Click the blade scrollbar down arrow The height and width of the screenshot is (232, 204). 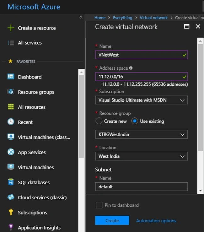pyautogui.click(x=201, y=191)
